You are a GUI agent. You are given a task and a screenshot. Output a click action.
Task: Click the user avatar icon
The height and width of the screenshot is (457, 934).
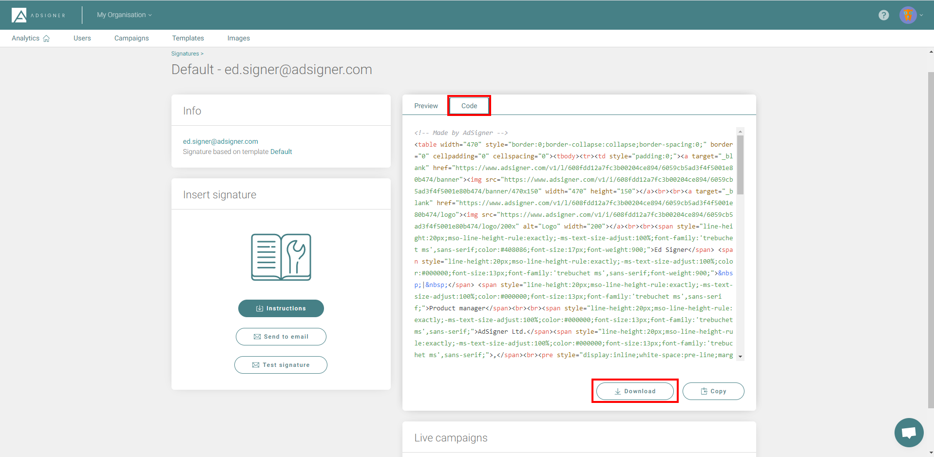(x=907, y=15)
